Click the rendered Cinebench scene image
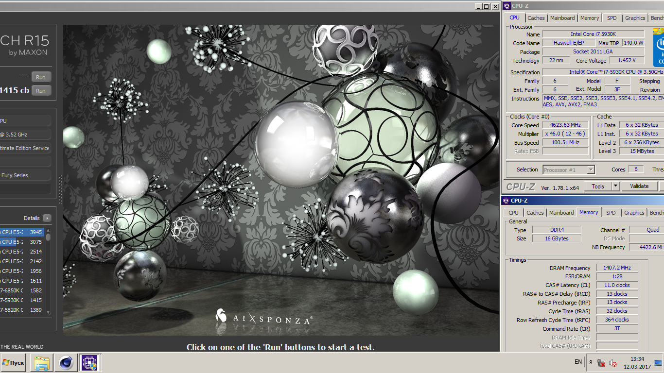664x373 pixels. [281, 180]
